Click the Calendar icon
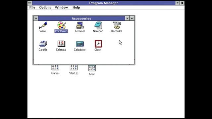 [61, 44]
